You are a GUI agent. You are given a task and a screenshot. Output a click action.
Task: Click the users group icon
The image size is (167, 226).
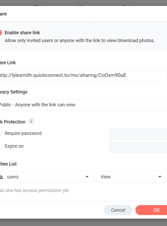(1, 177)
